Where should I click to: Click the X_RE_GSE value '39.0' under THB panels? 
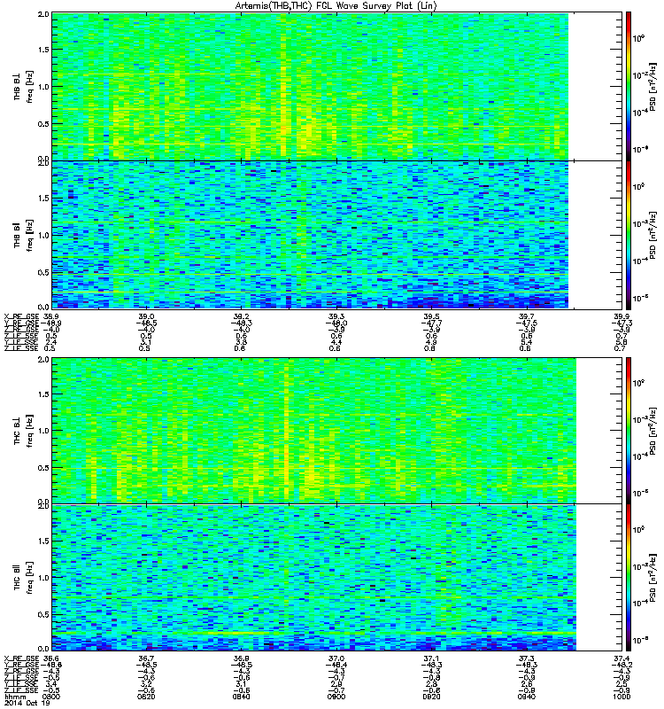click(146, 316)
